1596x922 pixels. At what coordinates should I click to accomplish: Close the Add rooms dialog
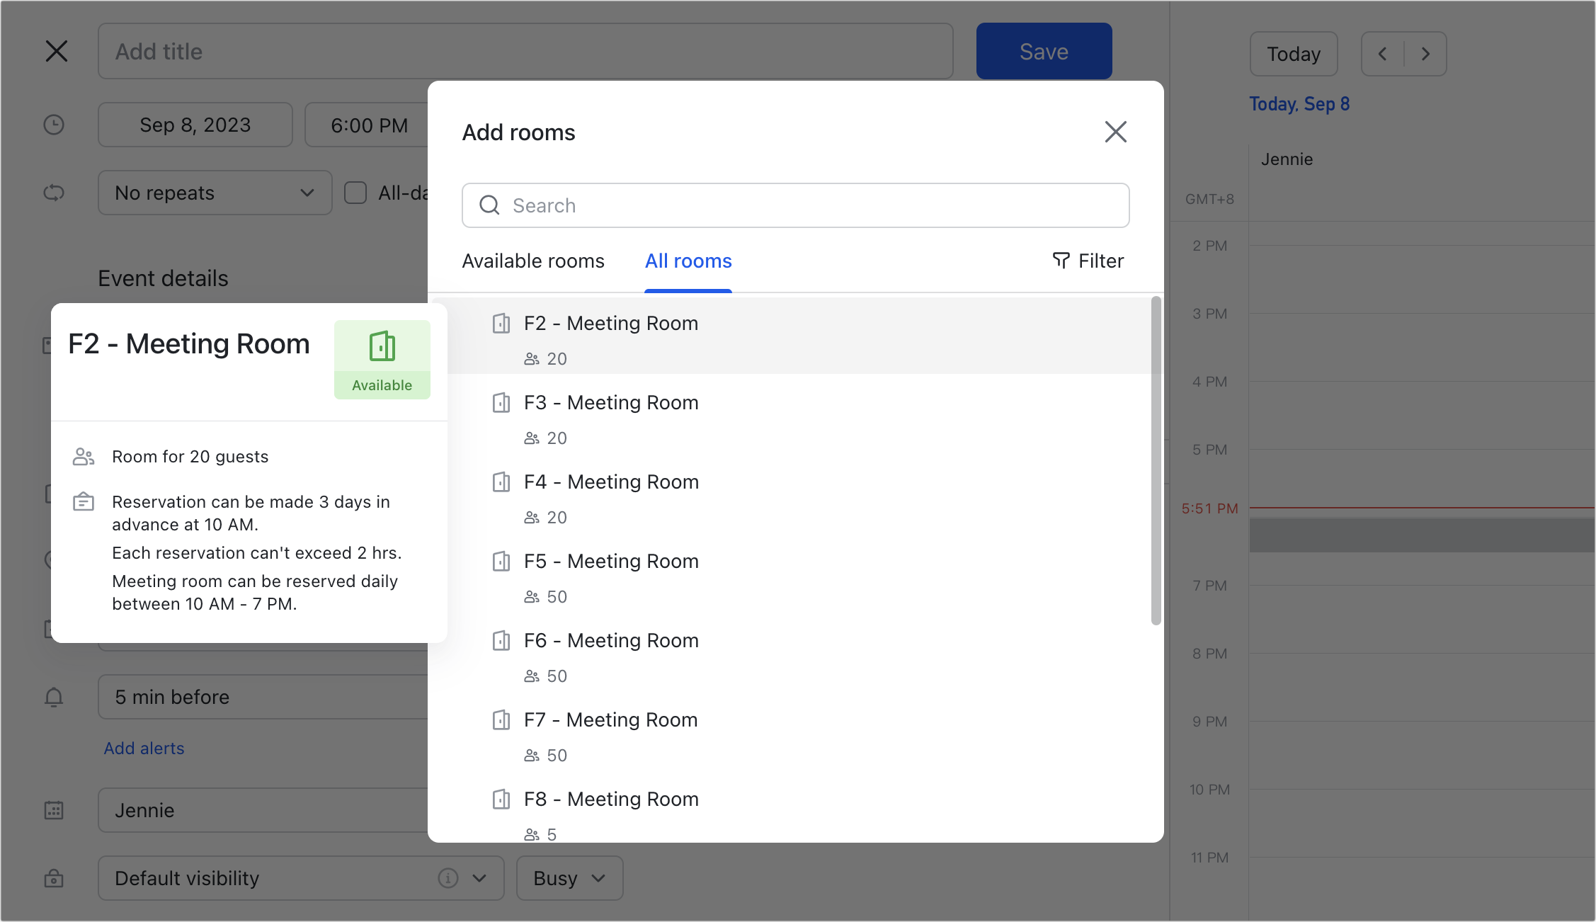(x=1115, y=132)
